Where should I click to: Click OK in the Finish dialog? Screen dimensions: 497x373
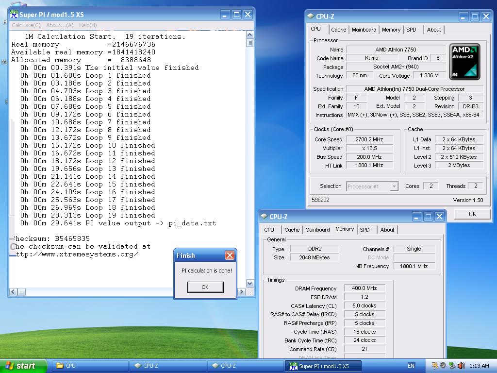coord(205,287)
